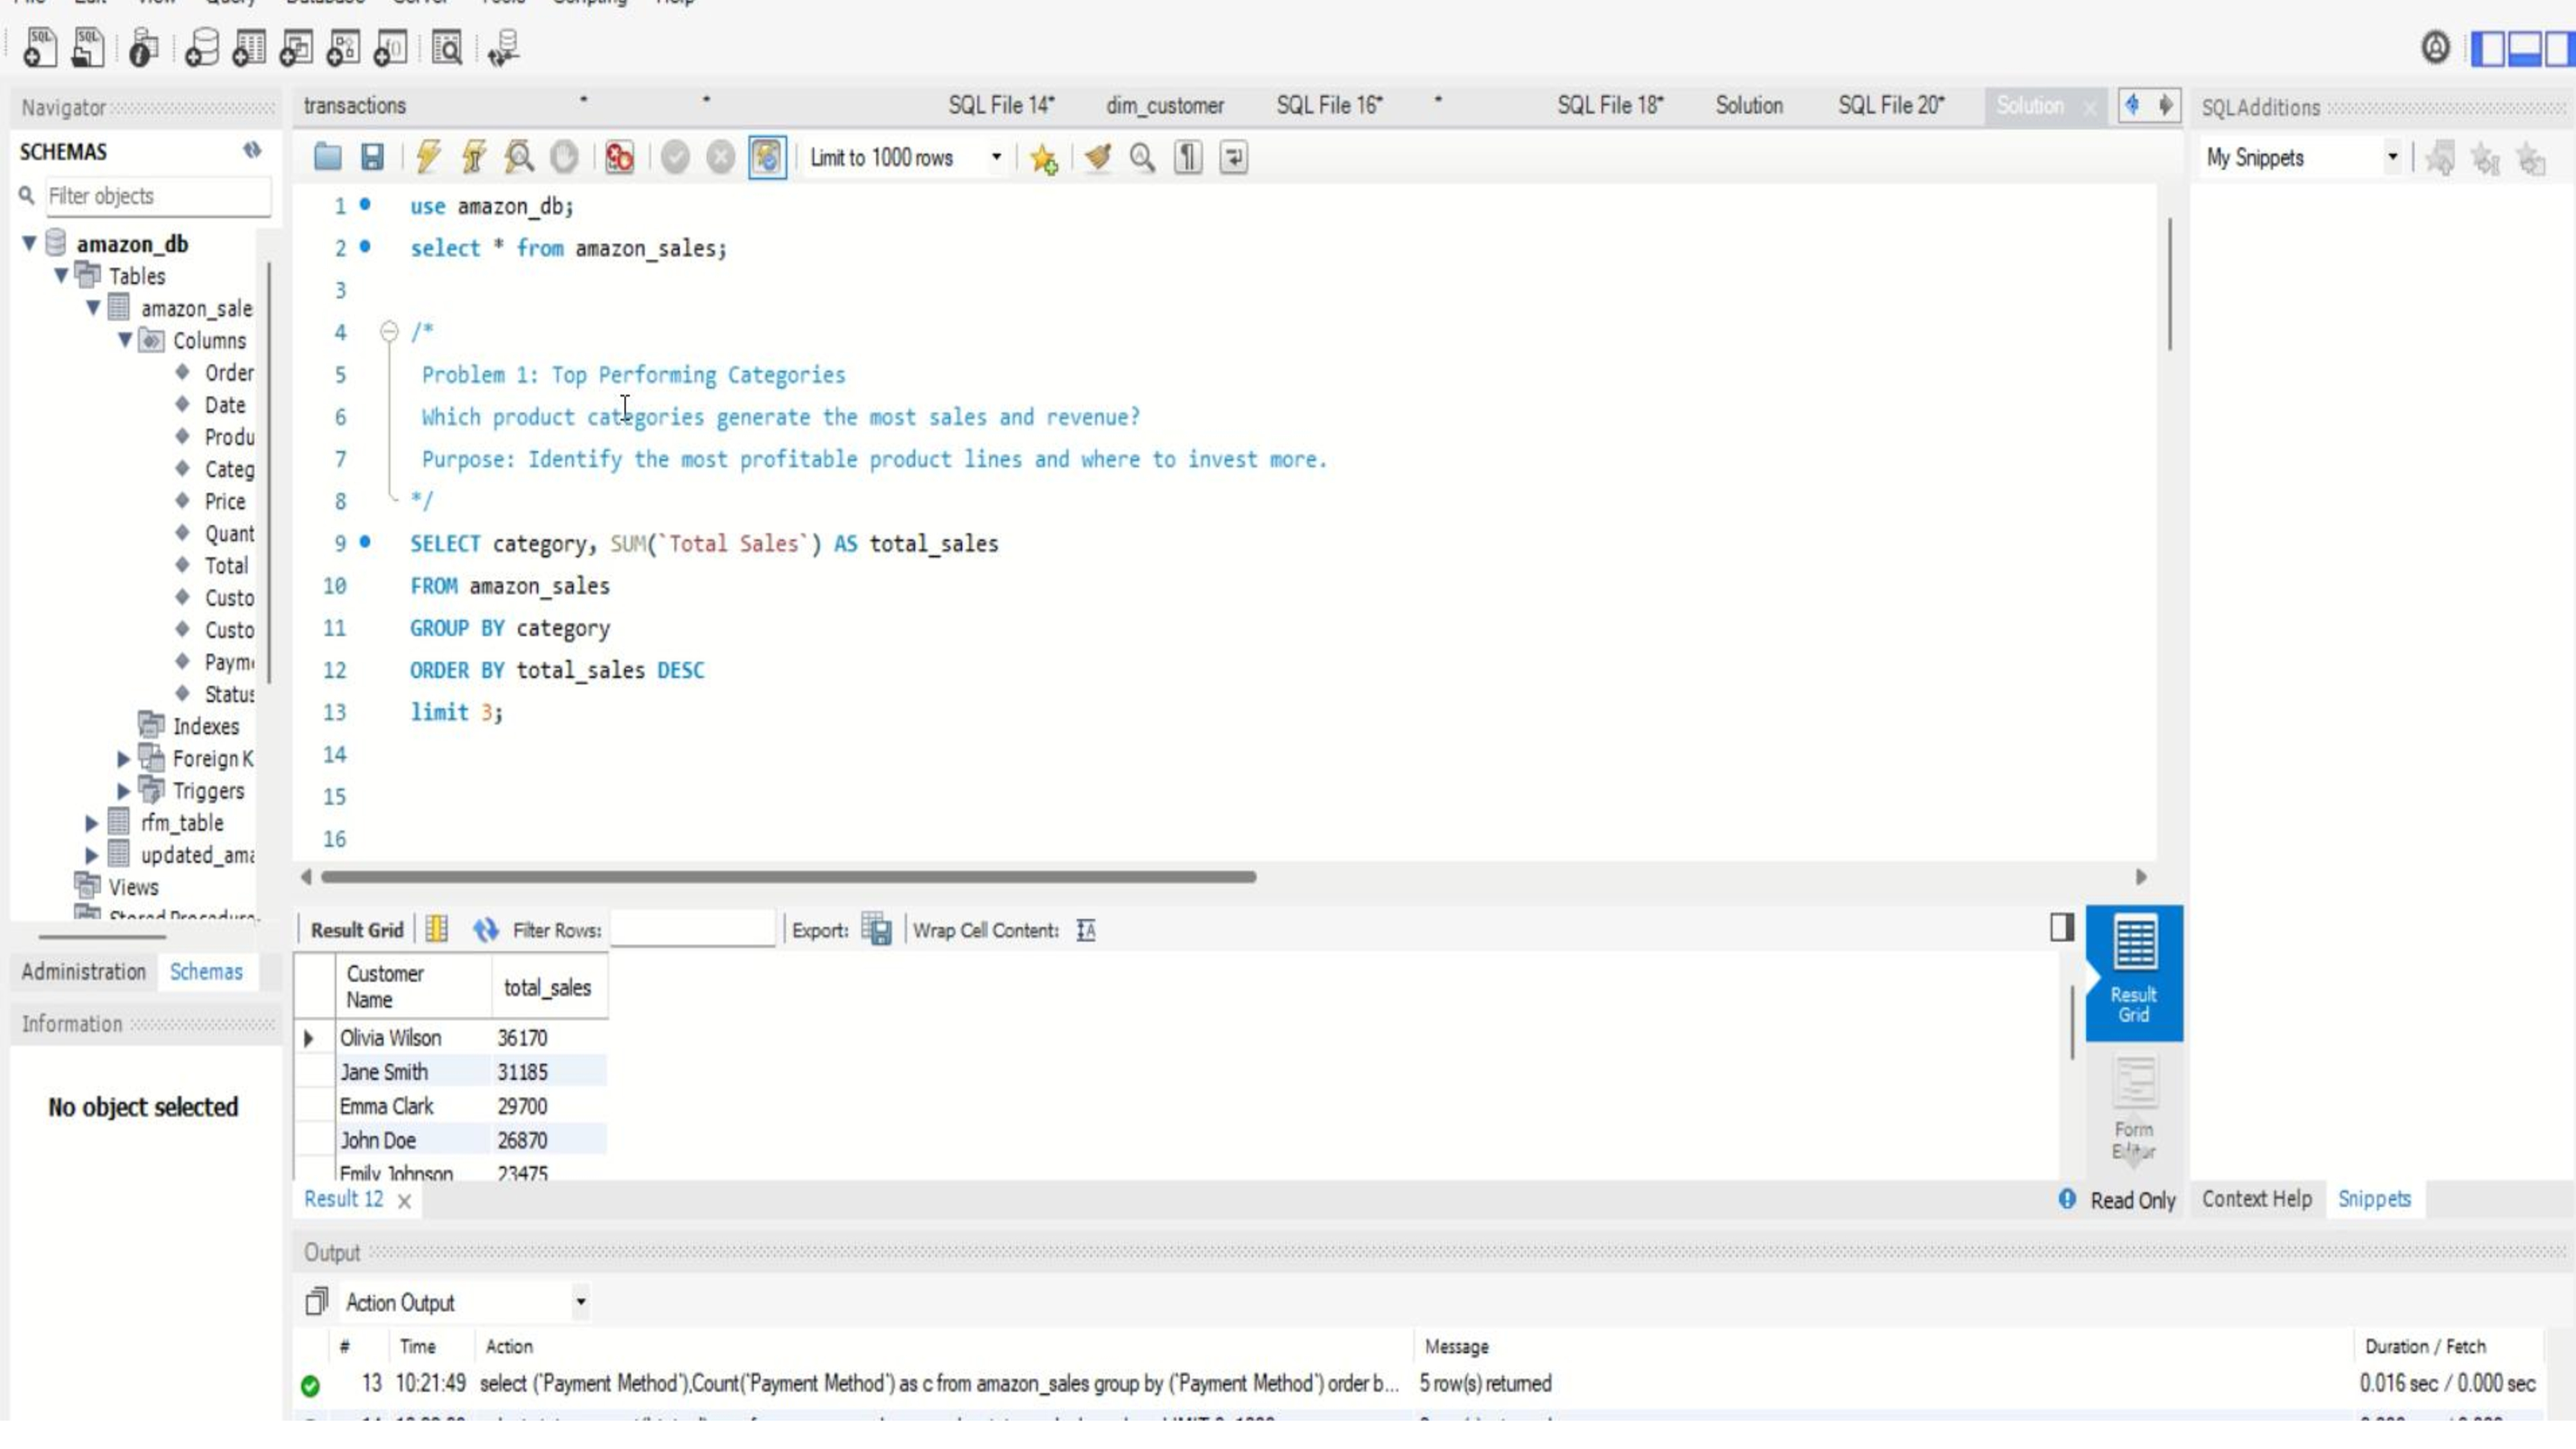
Task: Open the Schemas tab in Navigator
Action: [206, 972]
